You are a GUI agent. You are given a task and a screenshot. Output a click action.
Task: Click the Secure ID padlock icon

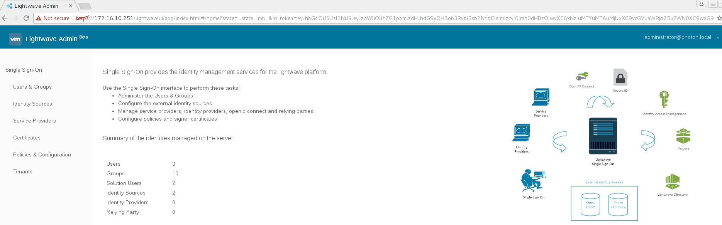[620, 77]
